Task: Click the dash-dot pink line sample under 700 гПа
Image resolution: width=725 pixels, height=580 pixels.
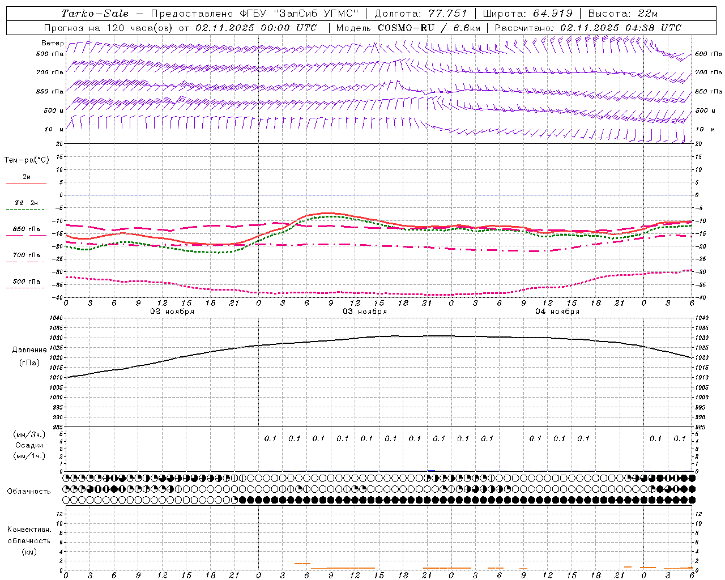Action: [x=25, y=262]
